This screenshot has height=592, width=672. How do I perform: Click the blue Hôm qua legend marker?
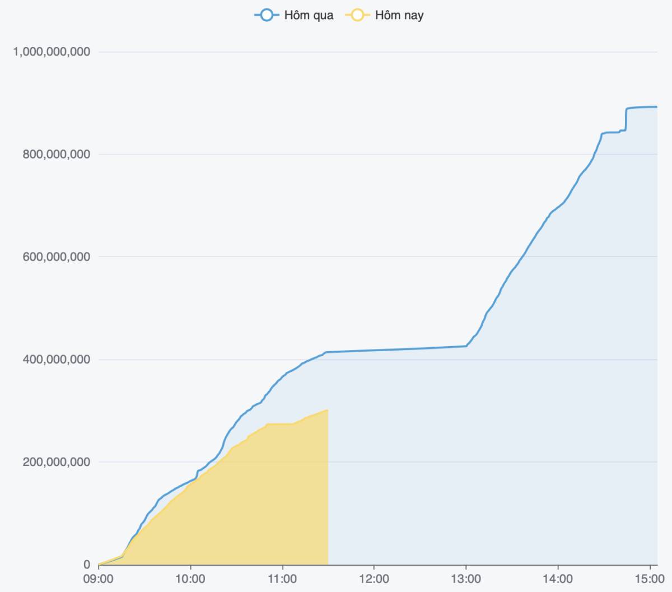(x=267, y=15)
